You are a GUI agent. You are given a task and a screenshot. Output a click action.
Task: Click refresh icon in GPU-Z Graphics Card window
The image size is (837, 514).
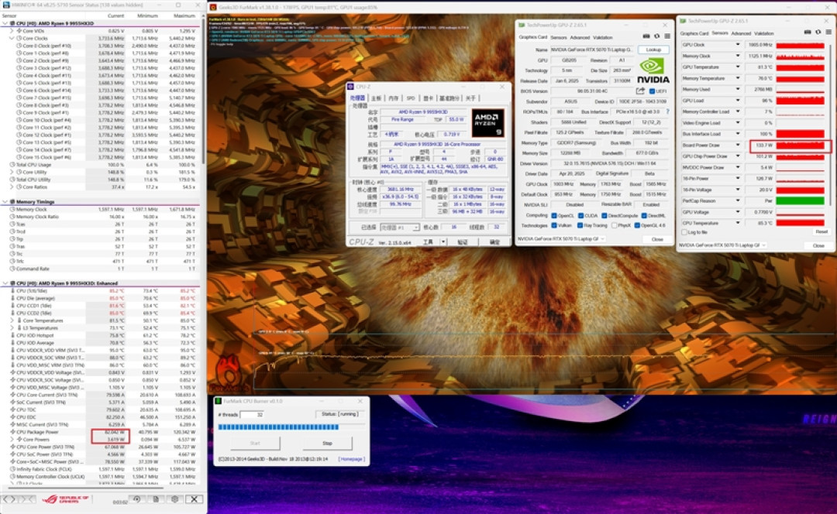656,36
